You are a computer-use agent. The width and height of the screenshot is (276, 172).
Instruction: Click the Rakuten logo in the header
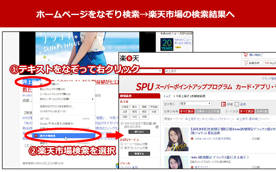pos(129,58)
